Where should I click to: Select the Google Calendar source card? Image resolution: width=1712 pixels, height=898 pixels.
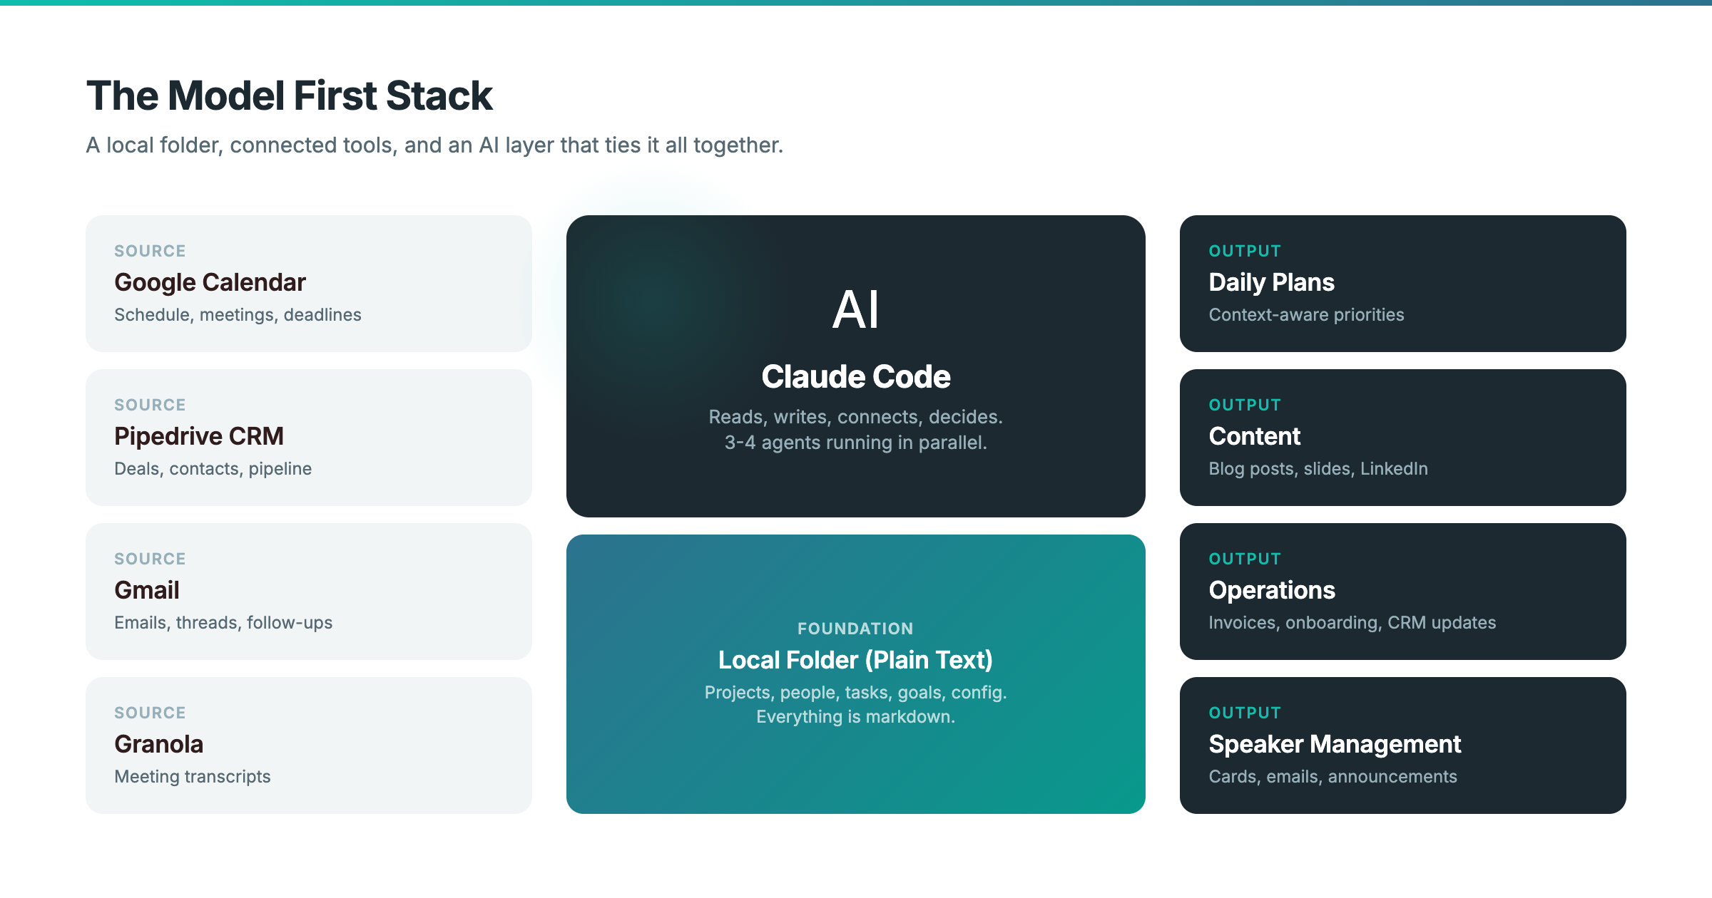point(309,284)
